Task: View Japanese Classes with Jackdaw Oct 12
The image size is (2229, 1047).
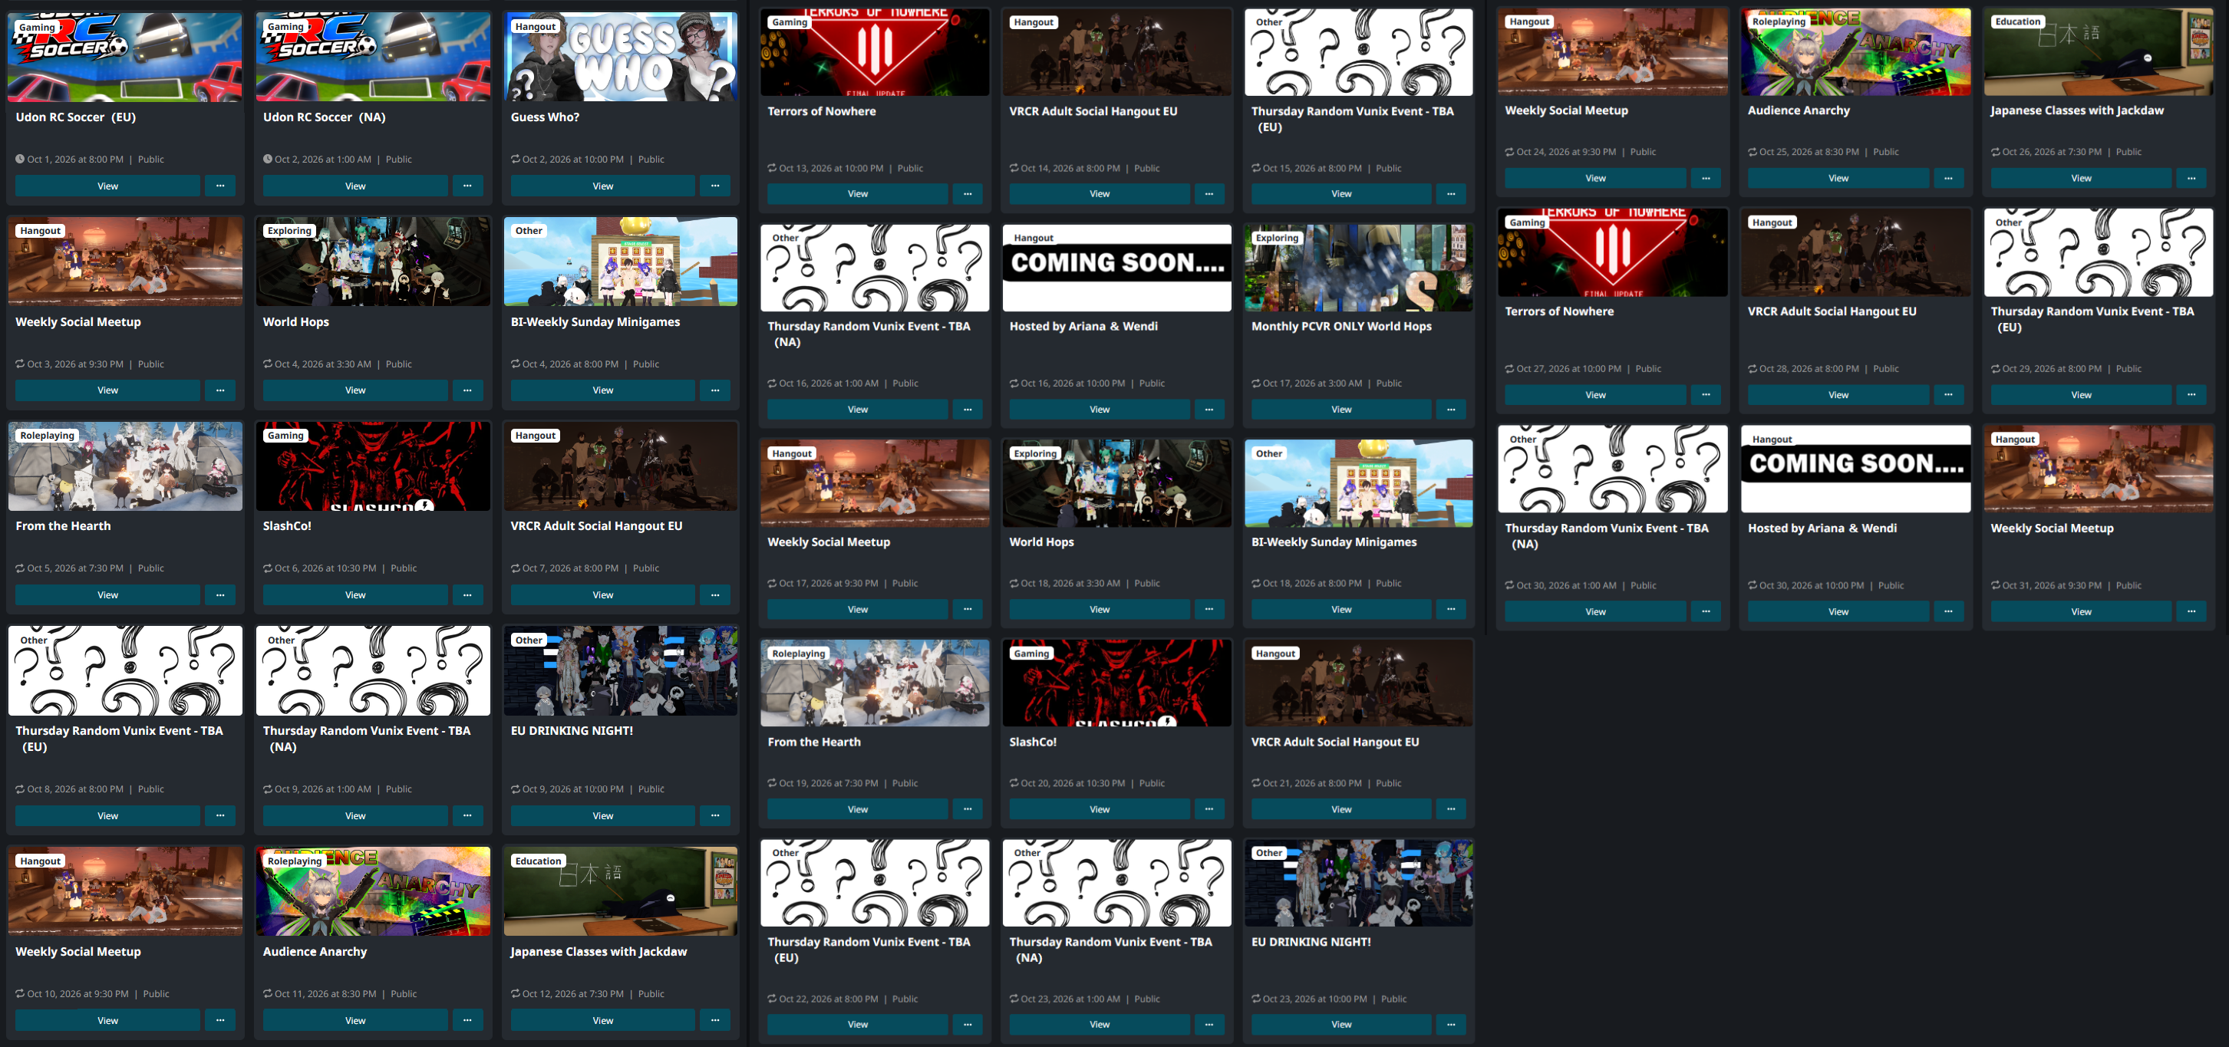Action: pos(603,1020)
